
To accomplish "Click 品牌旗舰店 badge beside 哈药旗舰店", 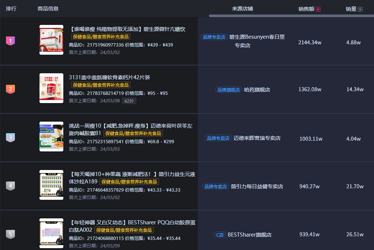I will [x=228, y=90].
